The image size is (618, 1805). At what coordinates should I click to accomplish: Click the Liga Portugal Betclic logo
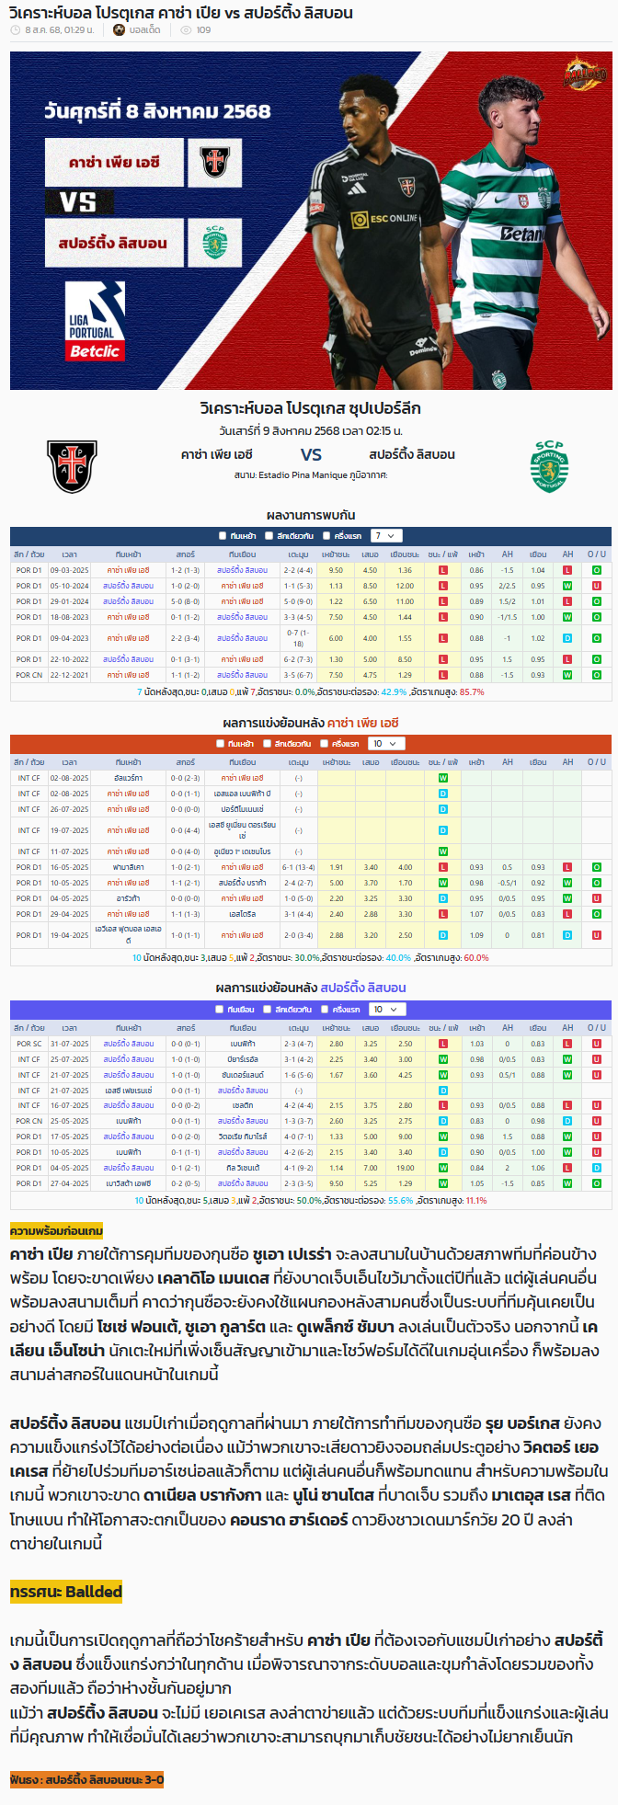(x=95, y=323)
